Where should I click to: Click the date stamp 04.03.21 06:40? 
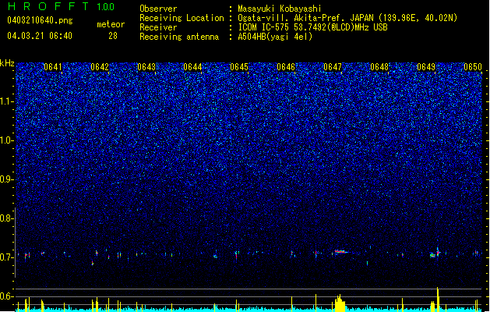point(40,36)
